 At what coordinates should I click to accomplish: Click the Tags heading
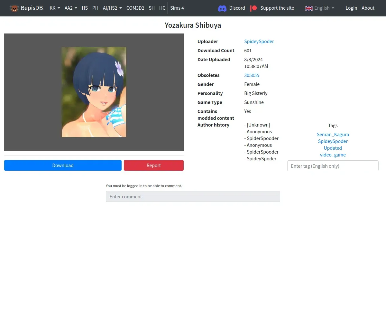(x=333, y=125)
